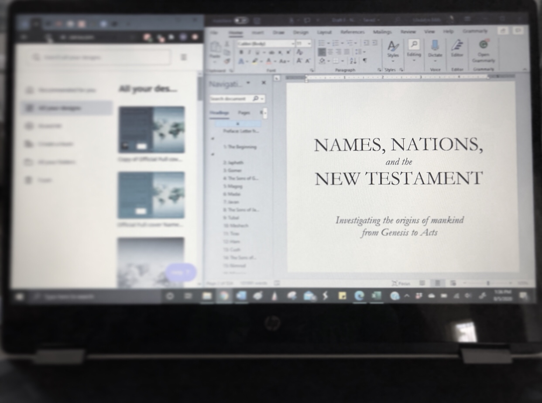The image size is (542, 403).
Task: Switch to the References ribbon tab
Action: click(x=353, y=32)
